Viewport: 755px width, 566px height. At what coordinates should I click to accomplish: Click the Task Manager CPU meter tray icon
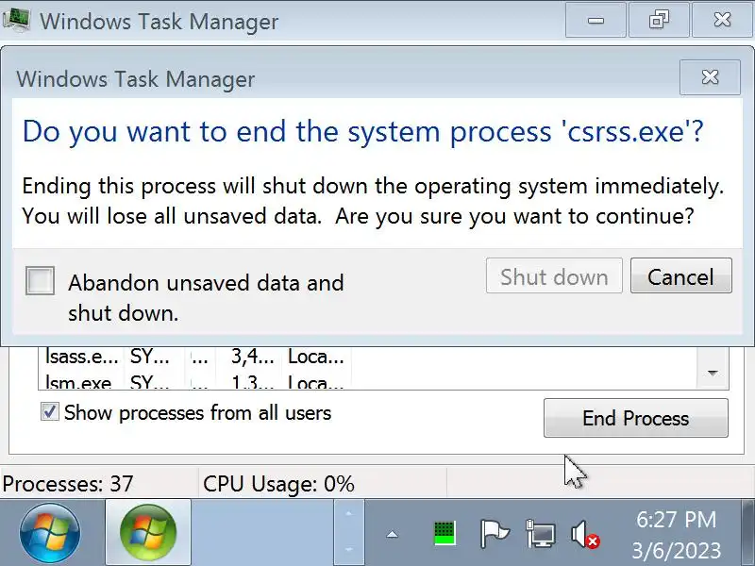pyautogui.click(x=445, y=534)
